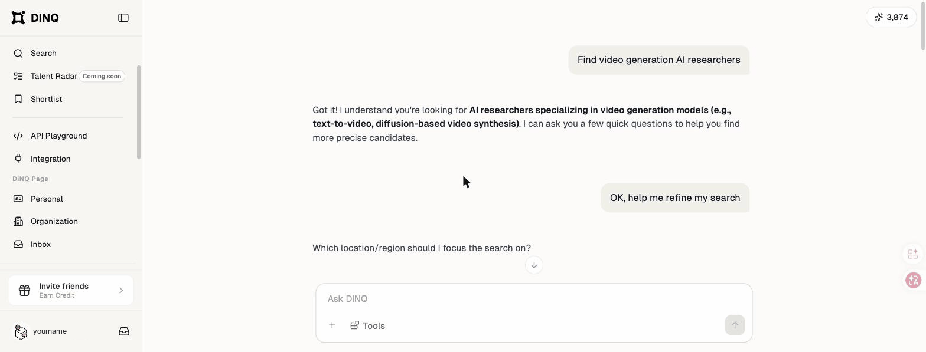This screenshot has width=926, height=352.
Task: Open yourname account profile
Action: coord(50,331)
